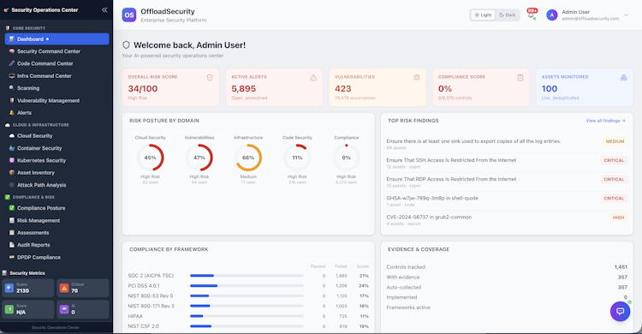Click the OS OffloadSecurity logo icon

129,15
